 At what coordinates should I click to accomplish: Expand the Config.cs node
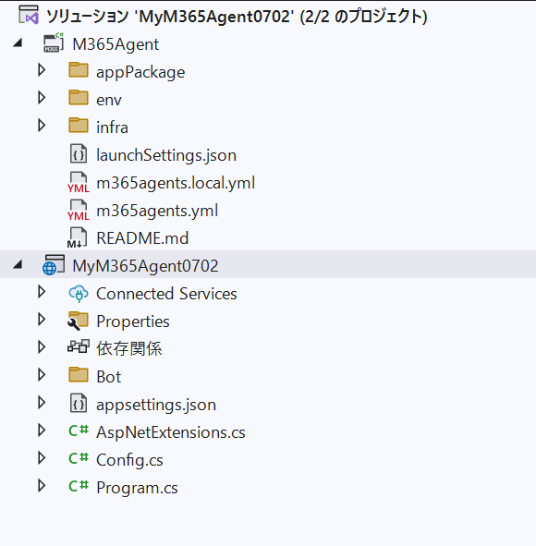point(42,458)
